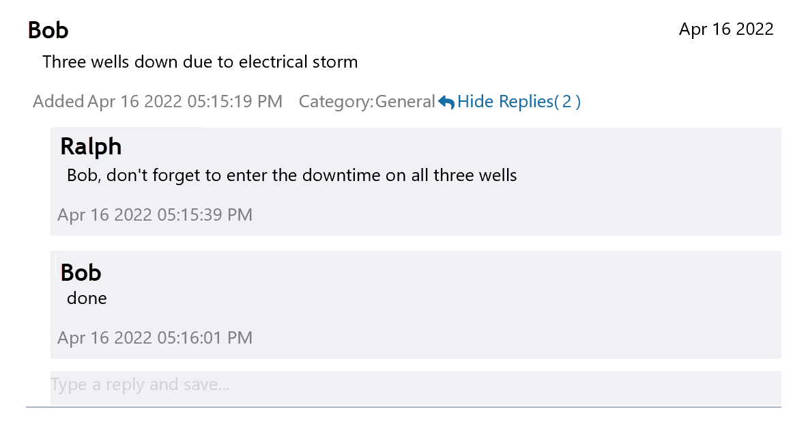The height and width of the screenshot is (429, 806).
Task: Select Bob's name in the second reply
Action: tap(81, 273)
